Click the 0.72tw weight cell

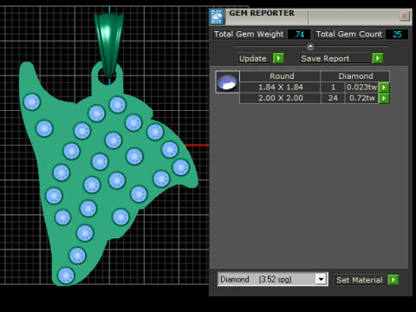361,98
